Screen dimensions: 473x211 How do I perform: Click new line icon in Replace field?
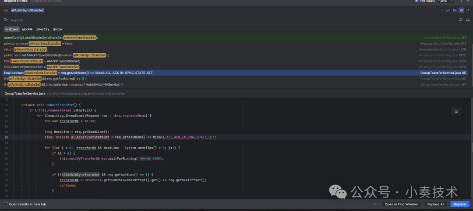coord(461,20)
